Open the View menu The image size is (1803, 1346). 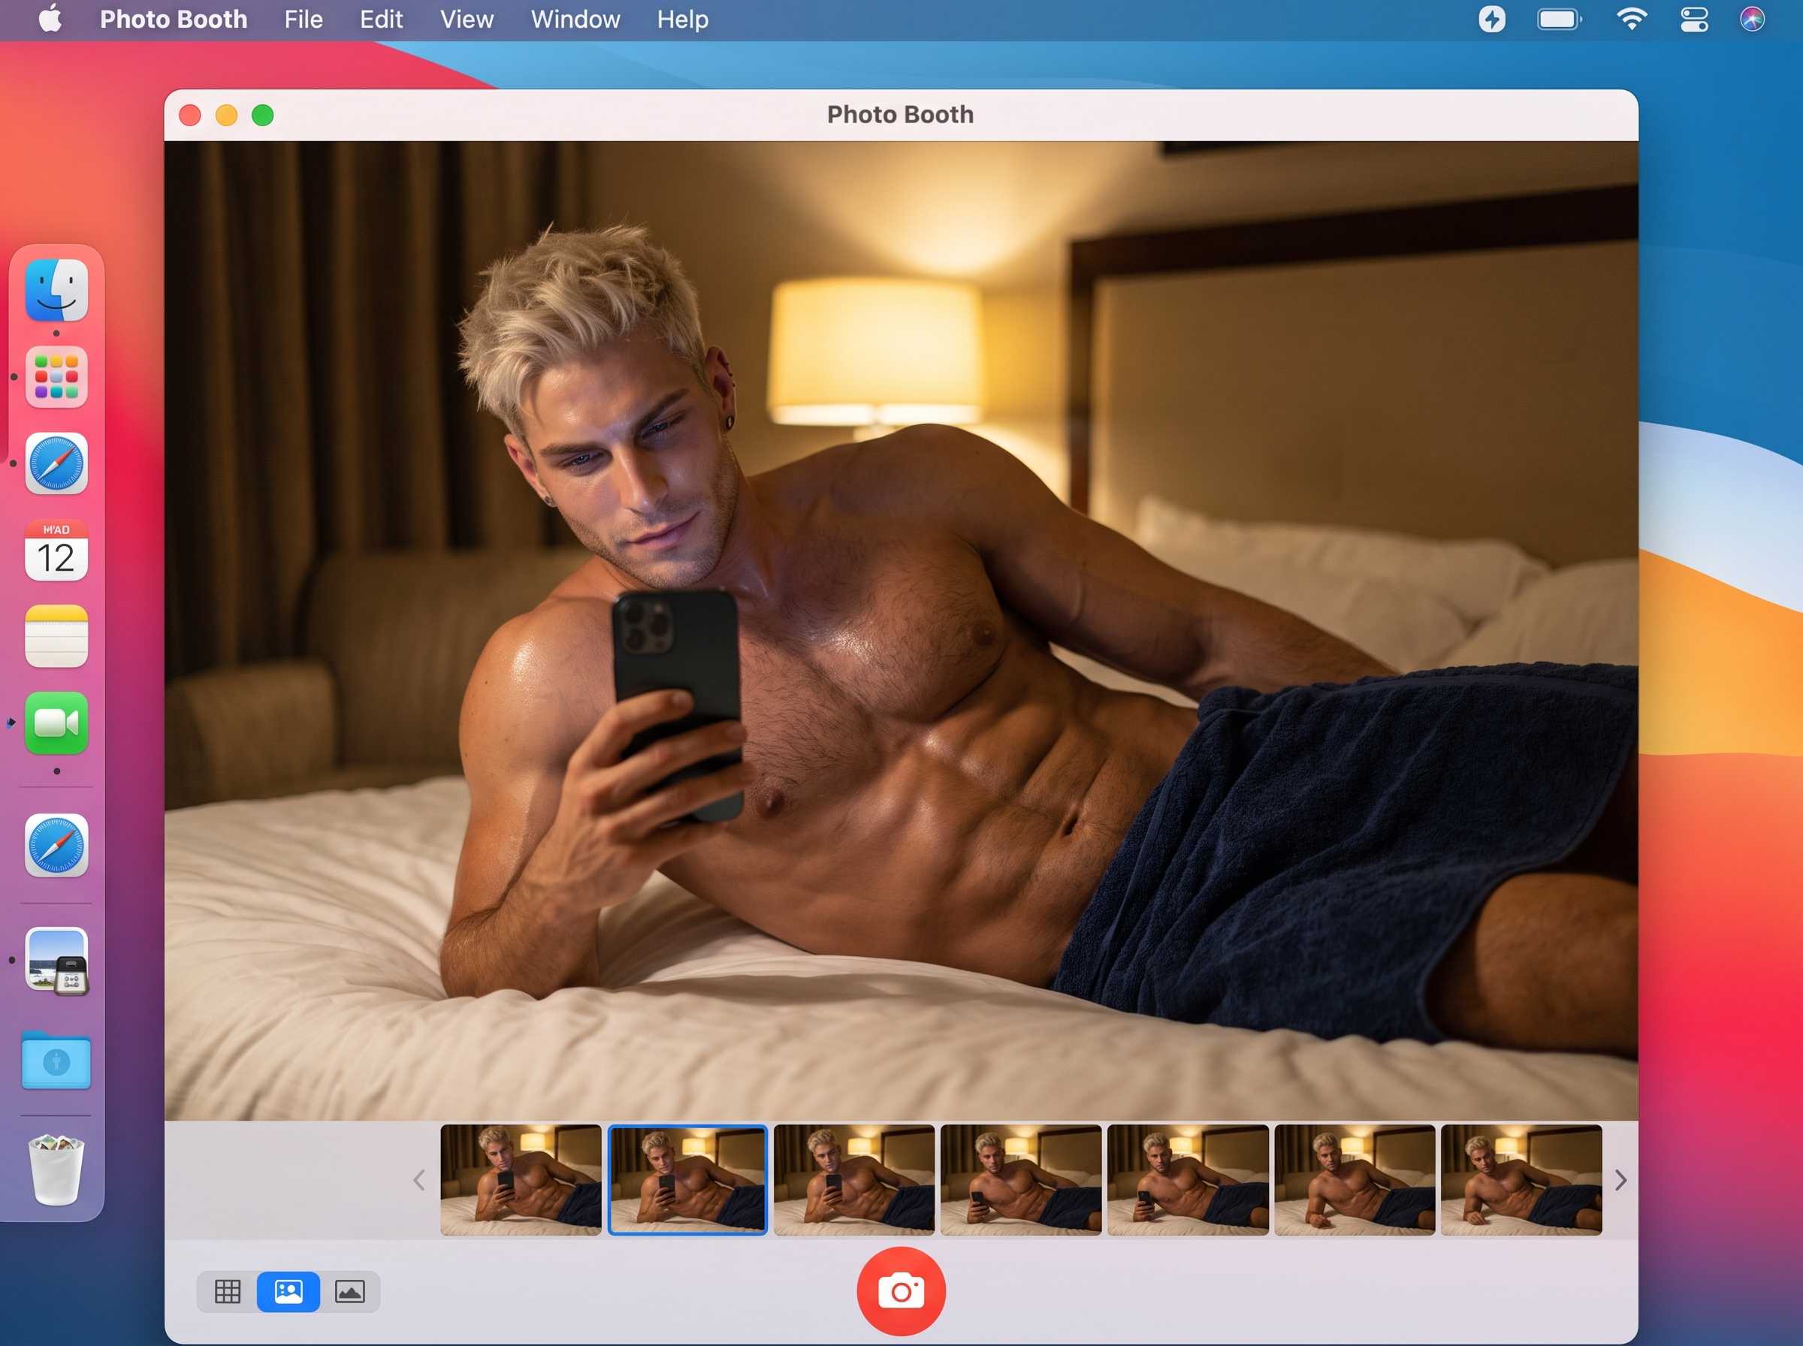[467, 19]
